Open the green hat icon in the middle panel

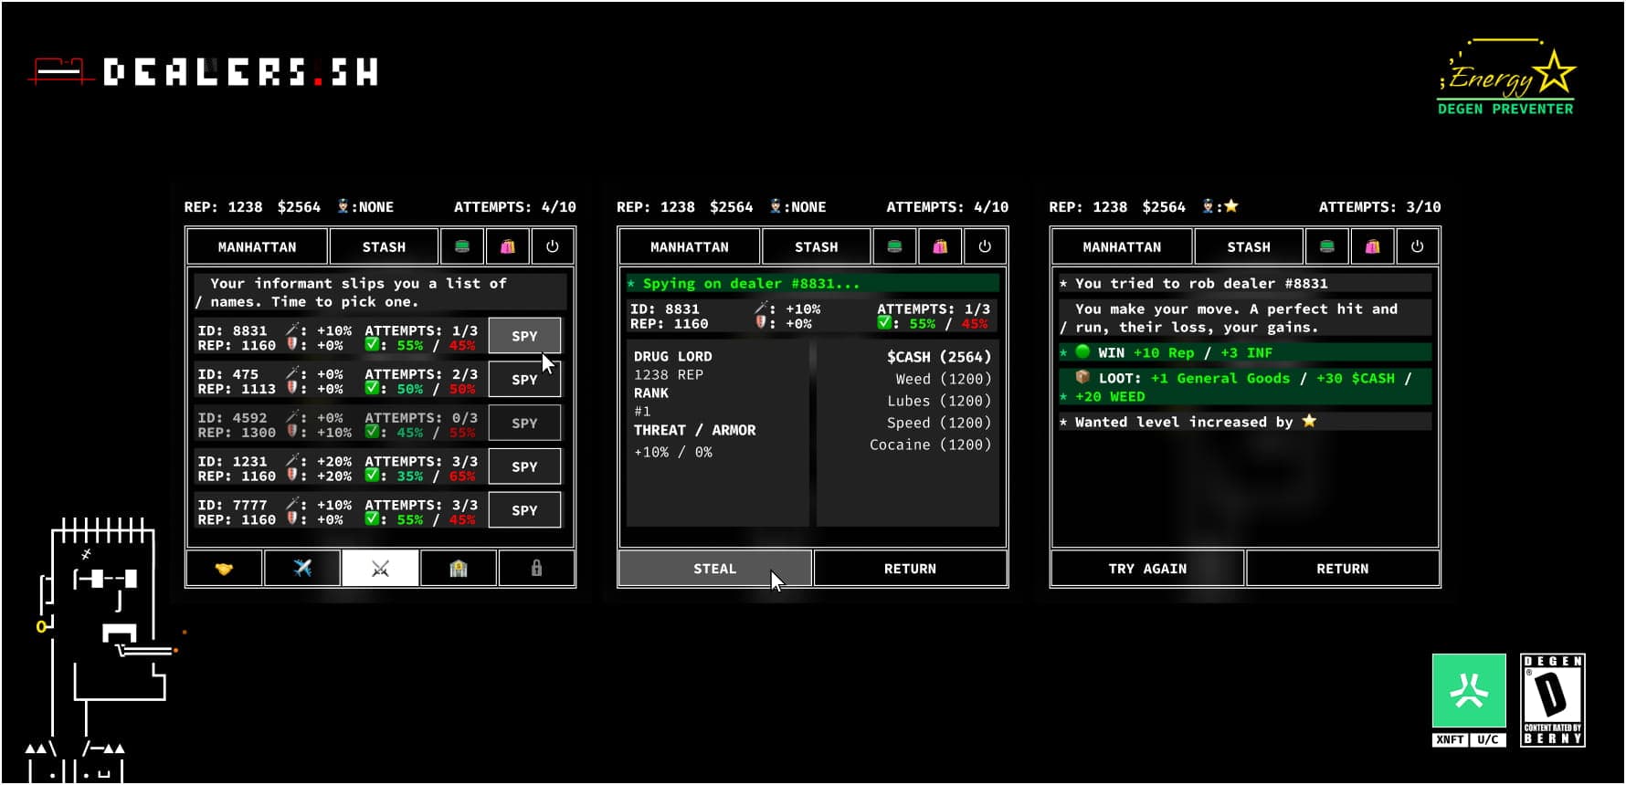click(895, 246)
